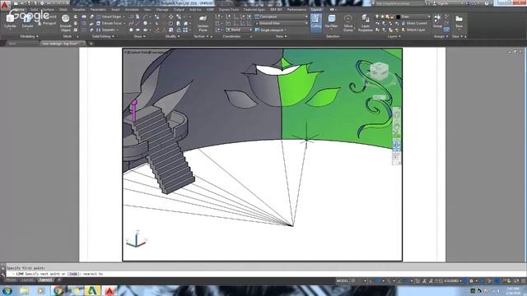527x296 pixels.
Task: Toggle layer freeze sun icon
Action: pyautogui.click(x=382, y=16)
